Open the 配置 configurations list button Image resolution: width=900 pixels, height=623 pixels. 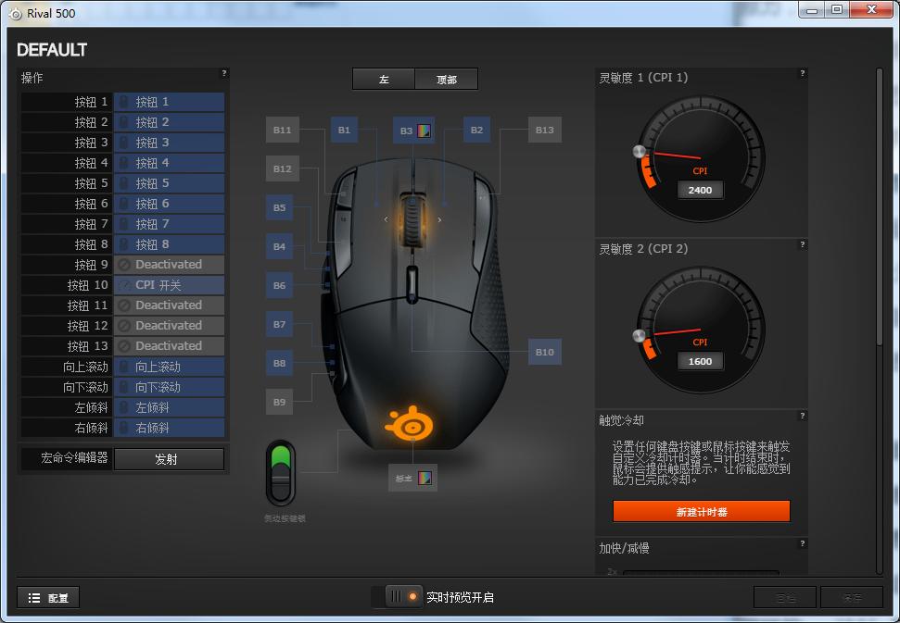[x=48, y=598]
